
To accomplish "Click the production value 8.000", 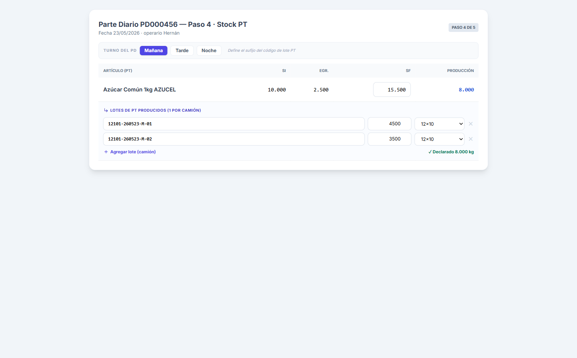I will [x=466, y=90].
